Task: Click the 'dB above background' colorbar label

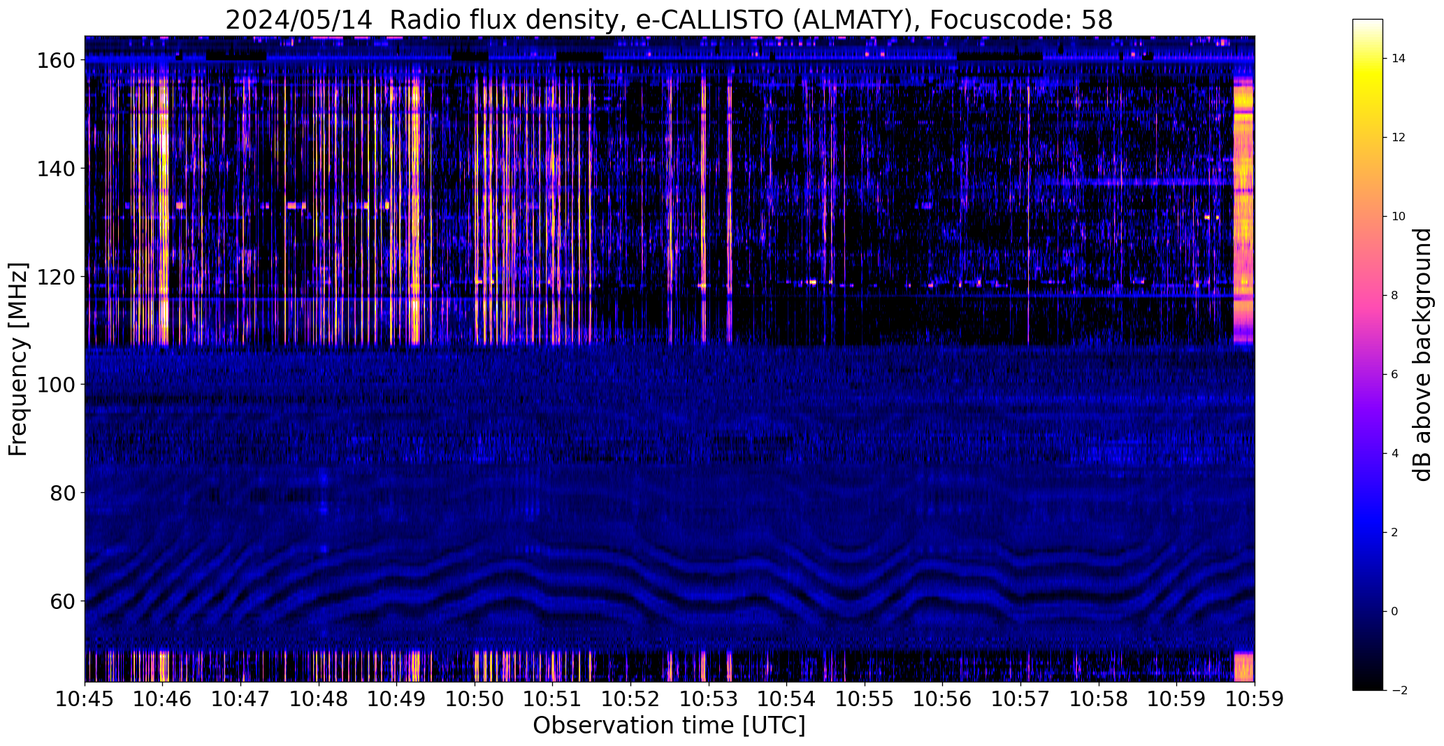Action: (x=1423, y=354)
